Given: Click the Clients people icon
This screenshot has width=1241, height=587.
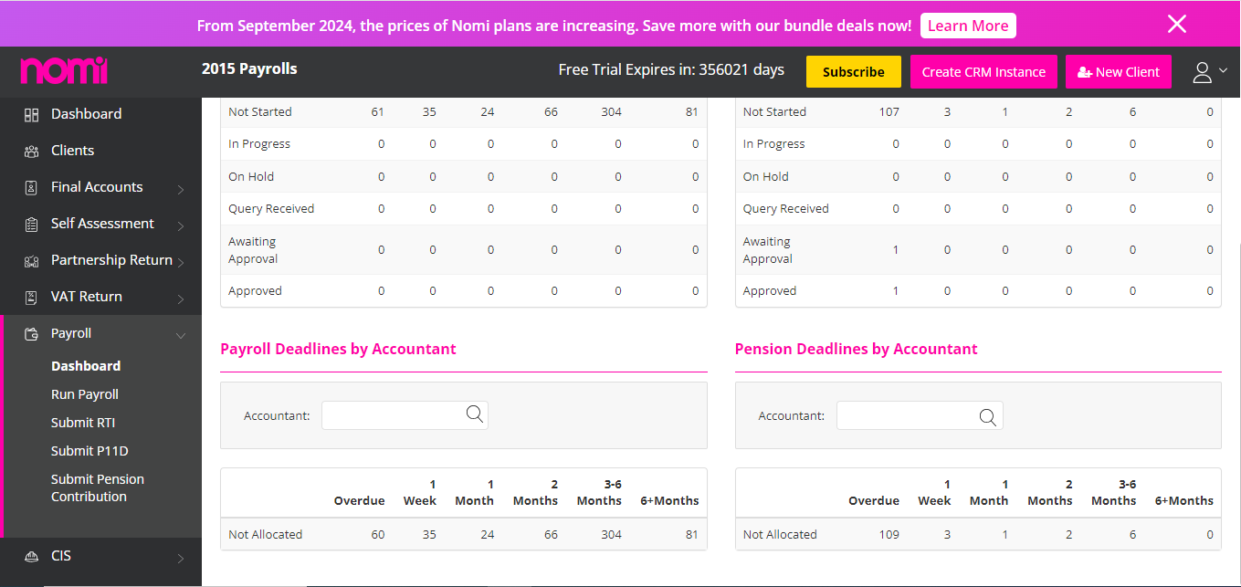Looking at the screenshot, I should point(31,152).
